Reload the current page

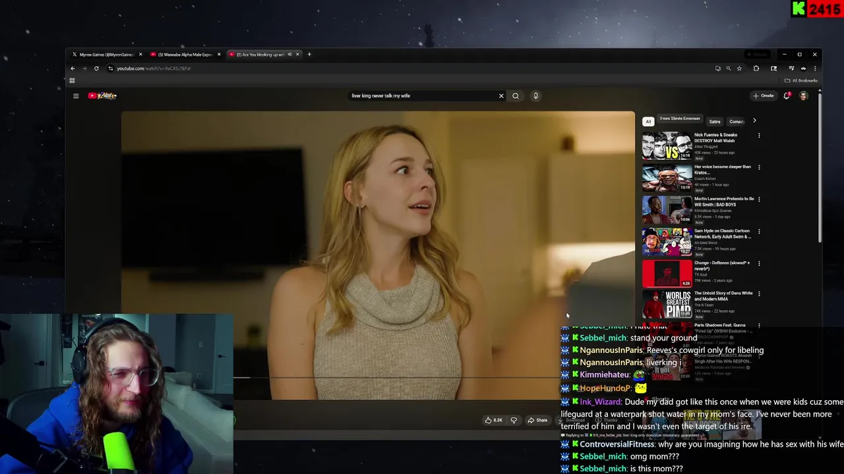click(96, 68)
